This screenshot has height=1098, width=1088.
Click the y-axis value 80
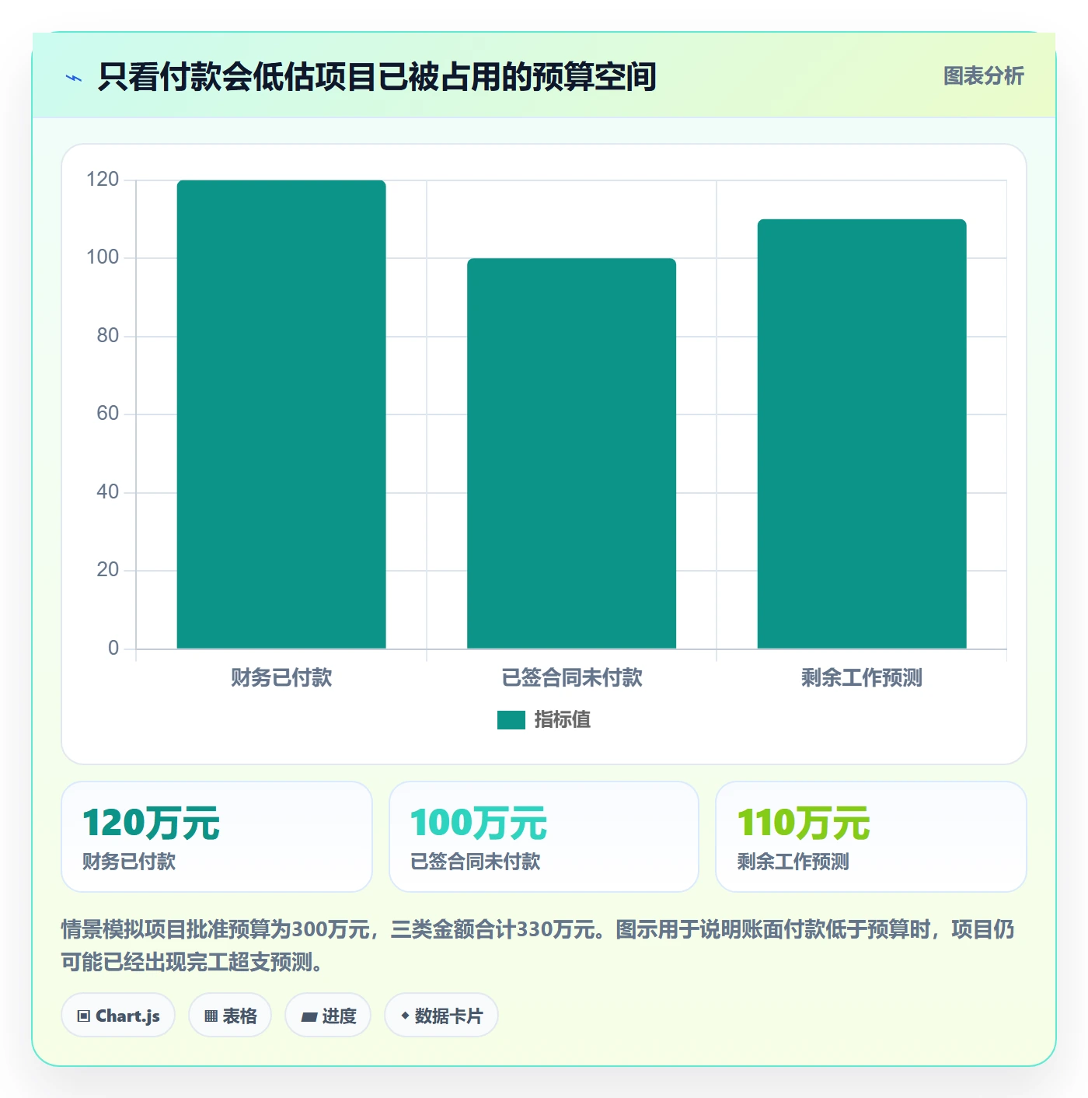108,336
